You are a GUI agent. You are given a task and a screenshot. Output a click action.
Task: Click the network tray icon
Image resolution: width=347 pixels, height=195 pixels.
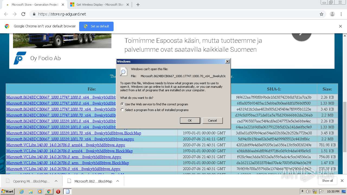point(314,191)
